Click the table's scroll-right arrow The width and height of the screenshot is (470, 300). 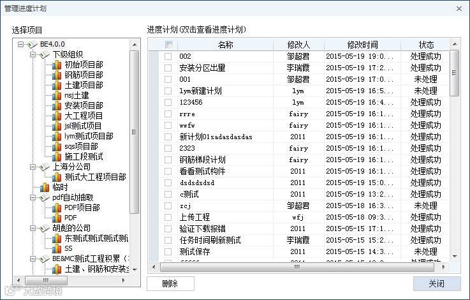443,267
